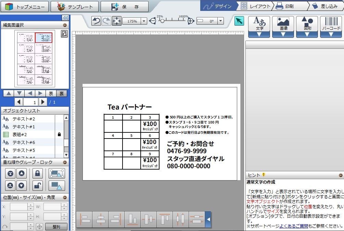Click the 保存 save button
The width and height of the screenshot is (344, 231).
point(125,6)
